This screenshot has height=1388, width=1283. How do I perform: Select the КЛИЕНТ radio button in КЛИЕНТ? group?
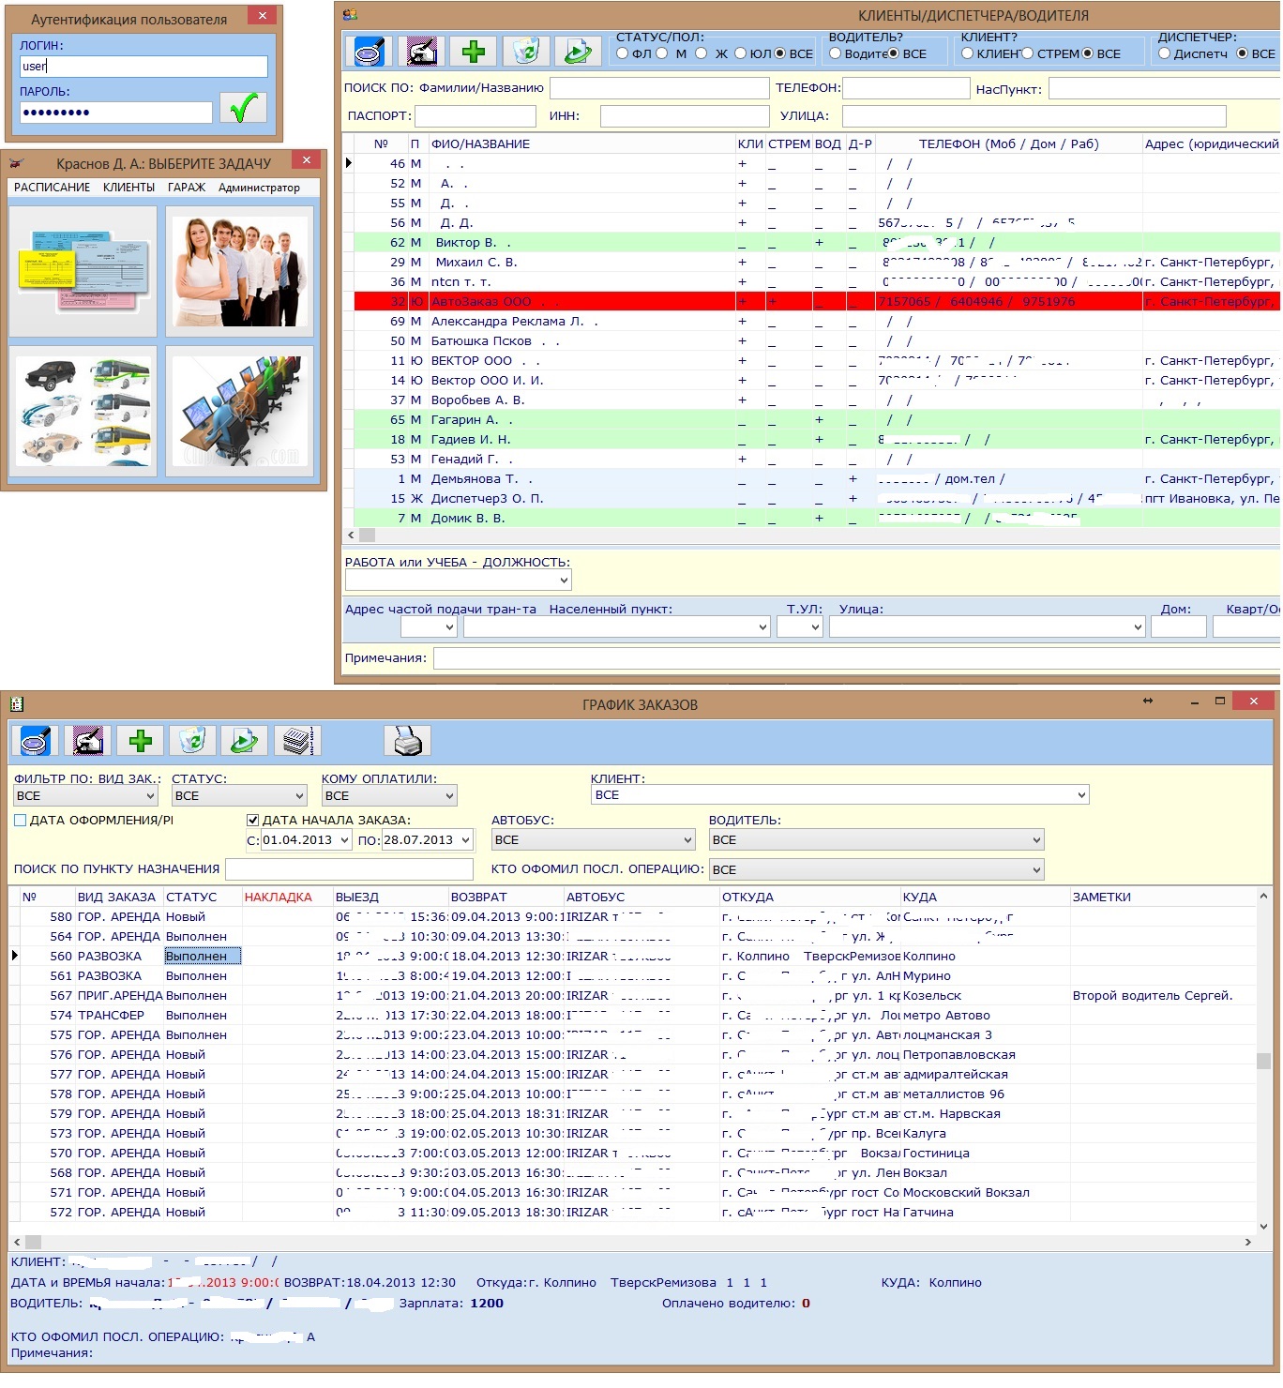coord(968,53)
